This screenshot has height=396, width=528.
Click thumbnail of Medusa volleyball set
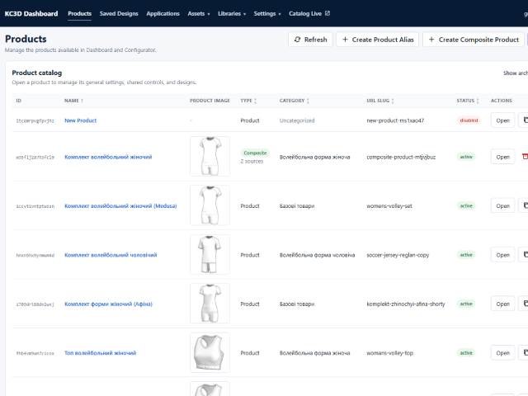(x=210, y=205)
